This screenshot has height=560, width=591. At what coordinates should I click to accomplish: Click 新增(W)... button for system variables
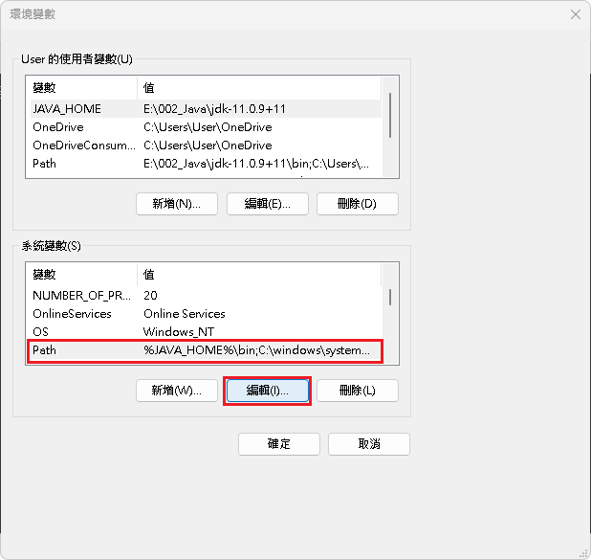point(177,391)
